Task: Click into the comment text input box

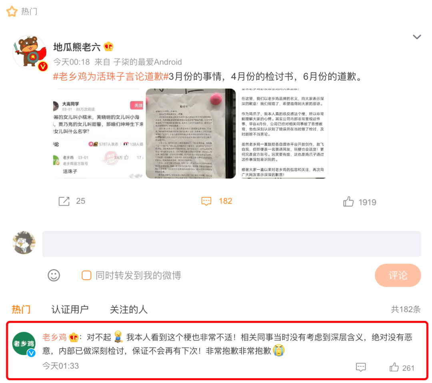Action: pos(232,244)
